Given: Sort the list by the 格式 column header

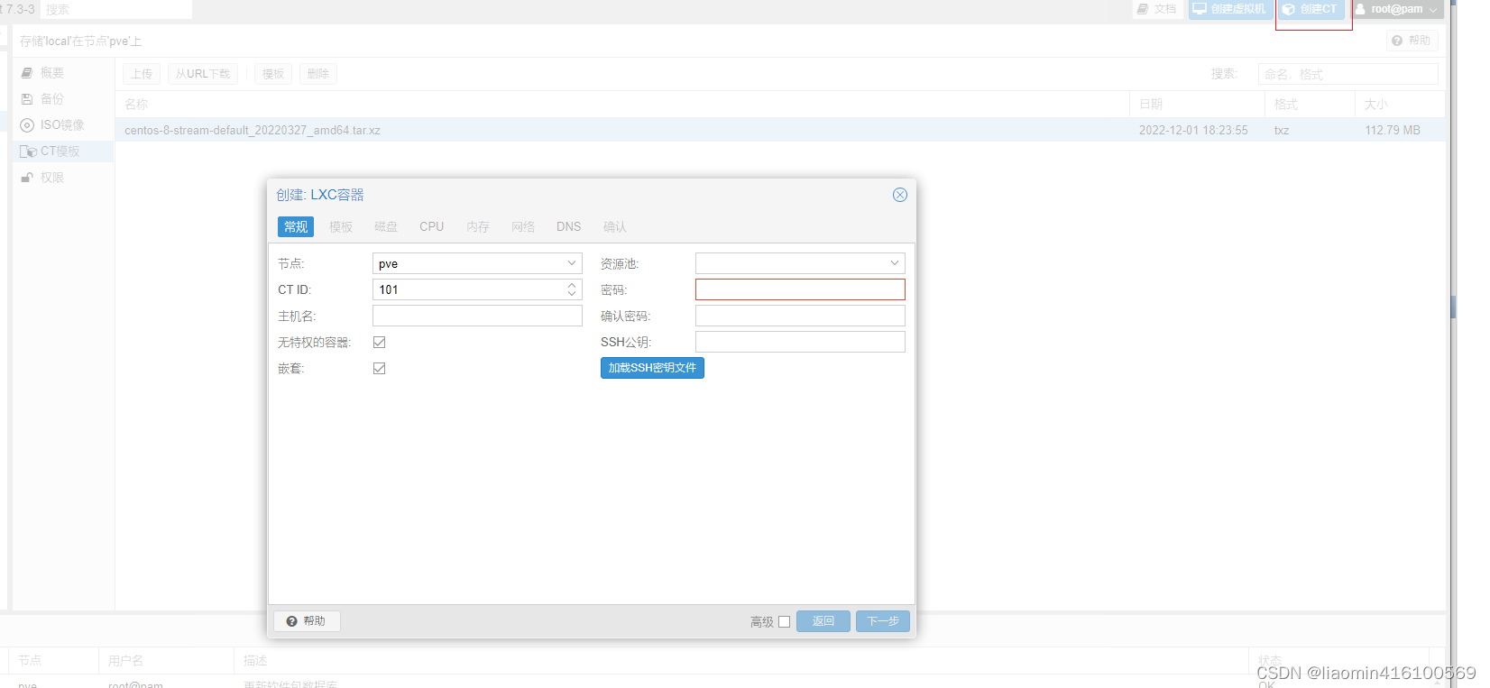Looking at the screenshot, I should pyautogui.click(x=1310, y=105).
